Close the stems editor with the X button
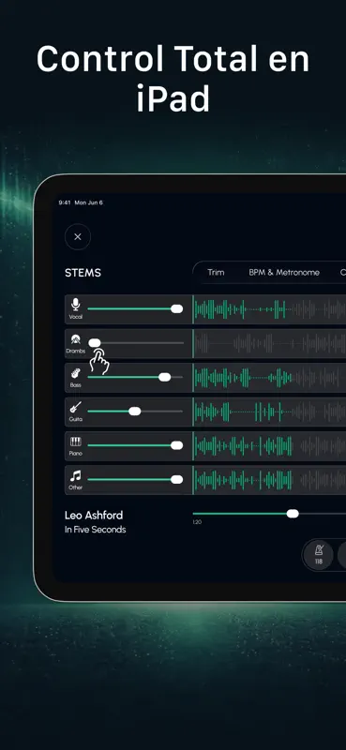346x750 pixels. [78, 237]
